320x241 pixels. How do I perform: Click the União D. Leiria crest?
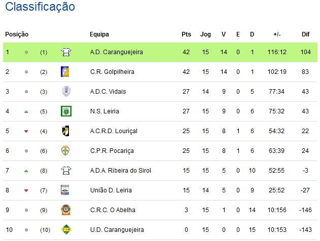[65, 190]
